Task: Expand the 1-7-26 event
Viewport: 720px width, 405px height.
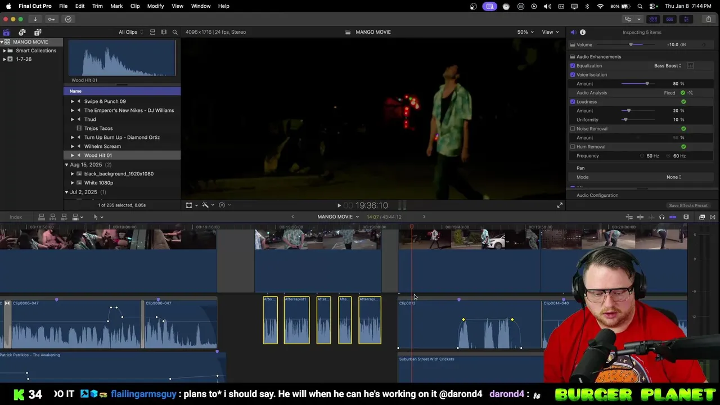Action: pyautogui.click(x=4, y=59)
